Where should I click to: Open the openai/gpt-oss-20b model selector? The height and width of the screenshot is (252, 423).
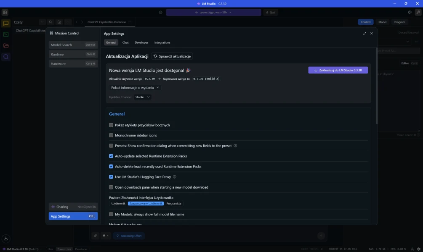[x=213, y=13]
